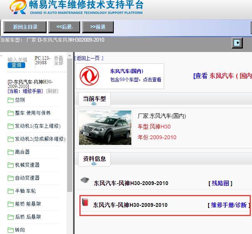Open the 发动机2(总成解体维修) folder icon
Screen dimensions: 252x234
(x=11, y=139)
